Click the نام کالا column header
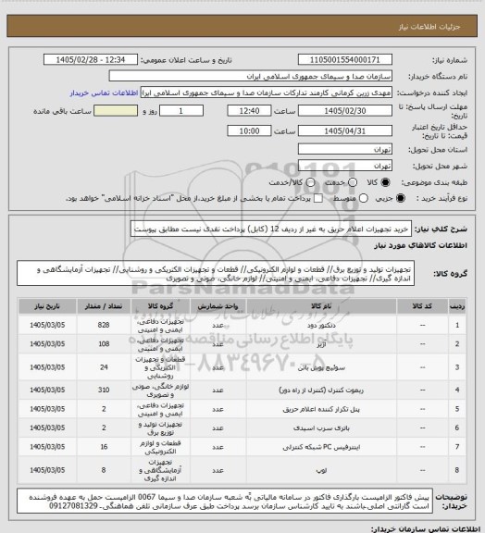Screen dimensions: 485x533 click(x=321, y=306)
